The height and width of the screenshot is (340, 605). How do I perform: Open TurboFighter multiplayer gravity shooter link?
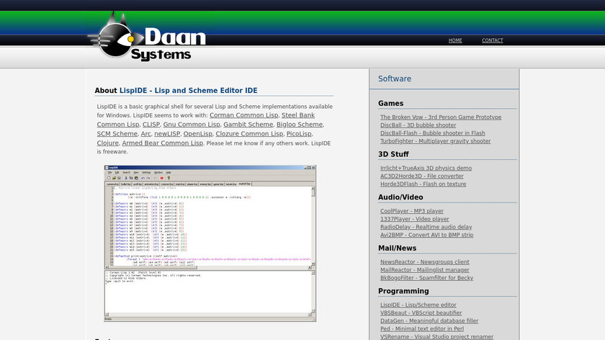coord(435,141)
